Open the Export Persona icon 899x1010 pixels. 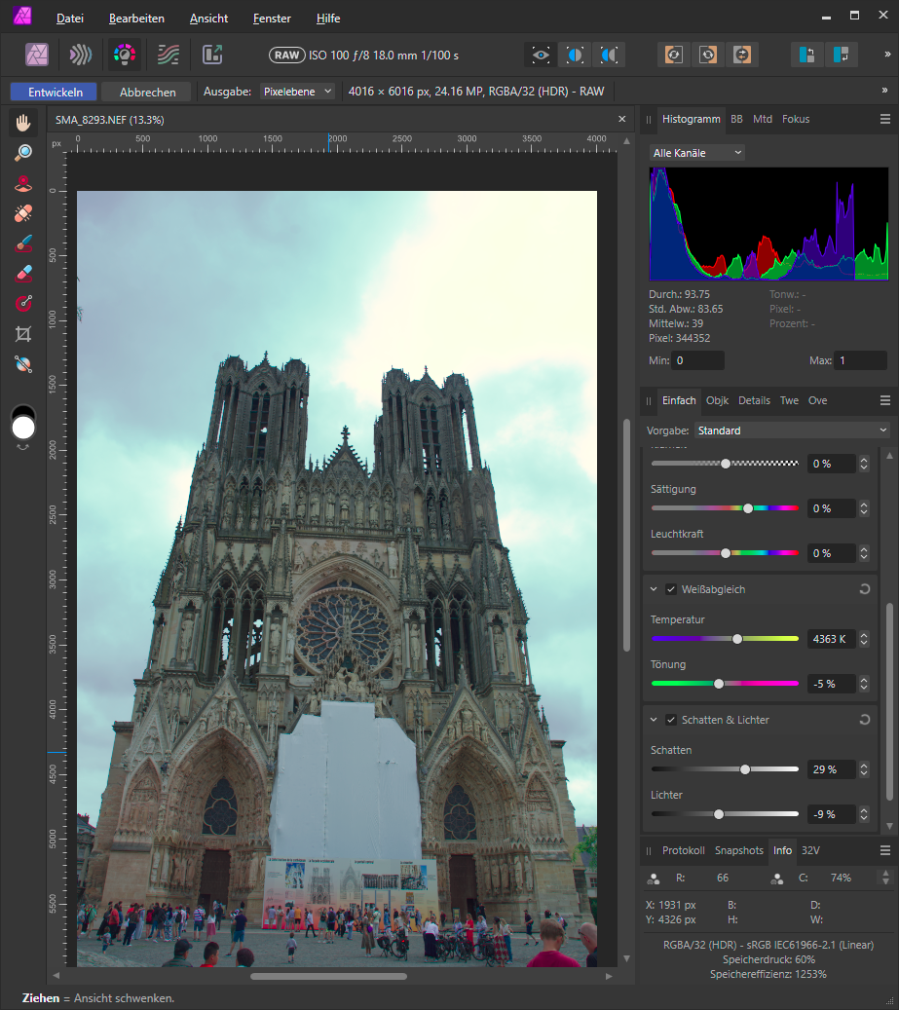pyautogui.click(x=212, y=55)
